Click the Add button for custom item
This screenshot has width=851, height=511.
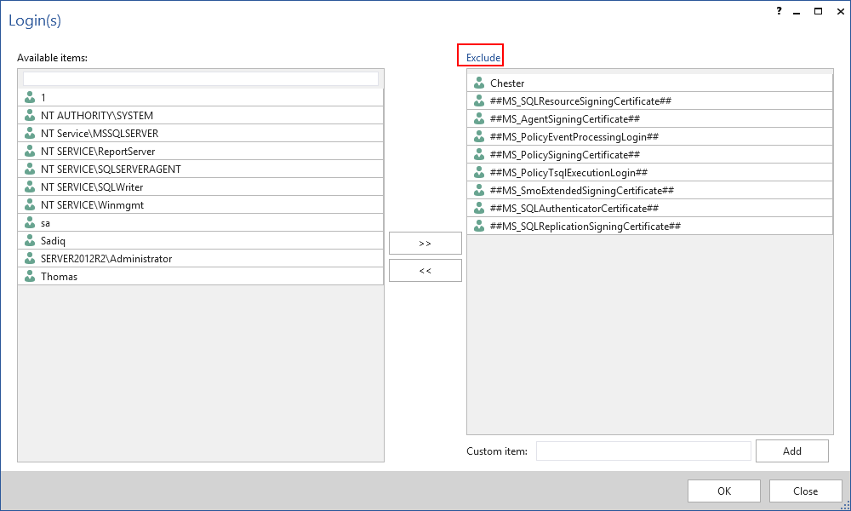click(x=791, y=451)
